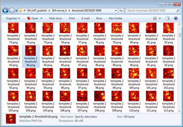The image size is (183, 127).
Task: Click filename label threshold 79.png
Action: [117, 39]
